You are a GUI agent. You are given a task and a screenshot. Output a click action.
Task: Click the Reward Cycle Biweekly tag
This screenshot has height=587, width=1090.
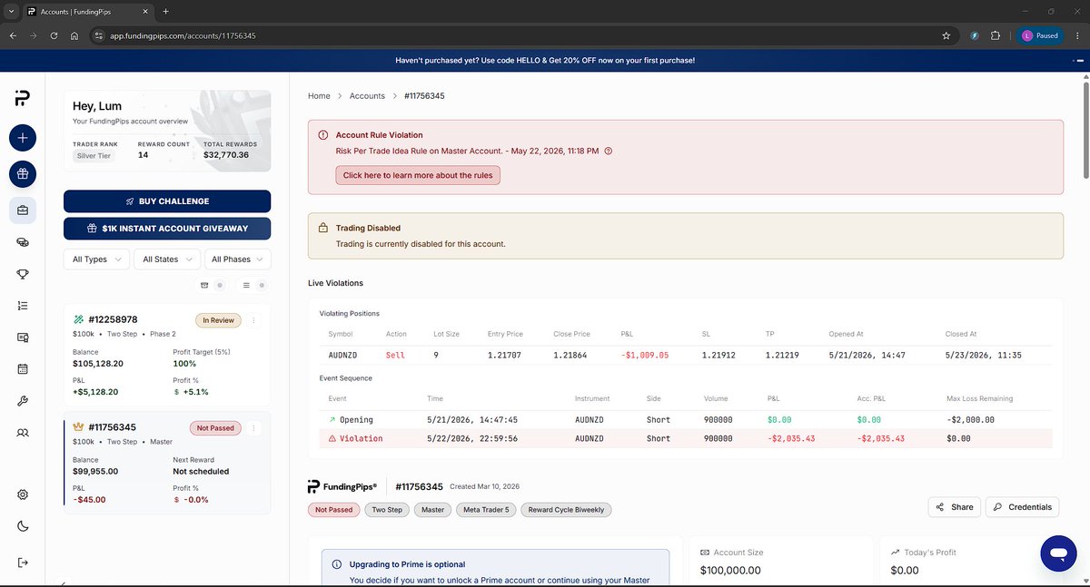coord(566,510)
